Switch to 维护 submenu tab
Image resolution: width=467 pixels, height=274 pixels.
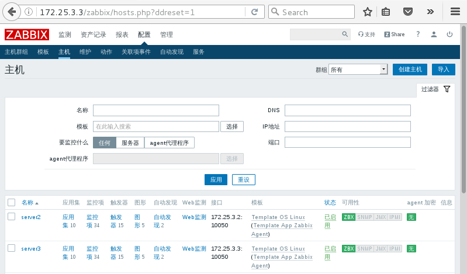click(x=85, y=52)
